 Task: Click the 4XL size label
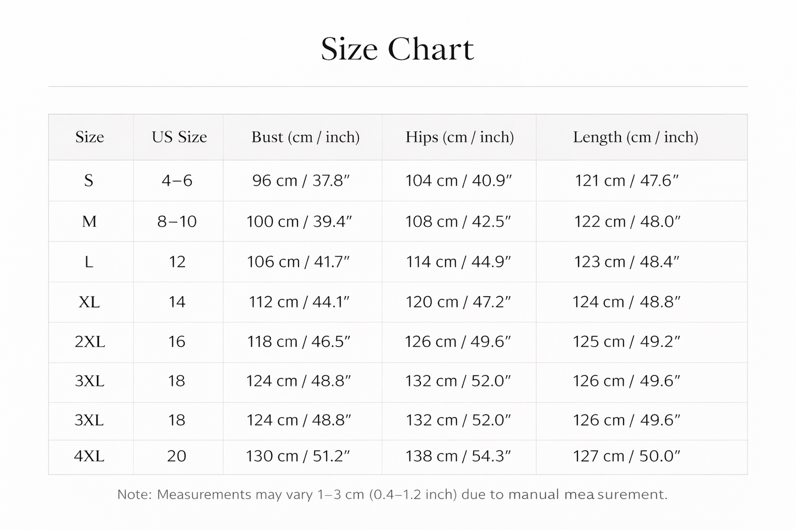pos(89,456)
